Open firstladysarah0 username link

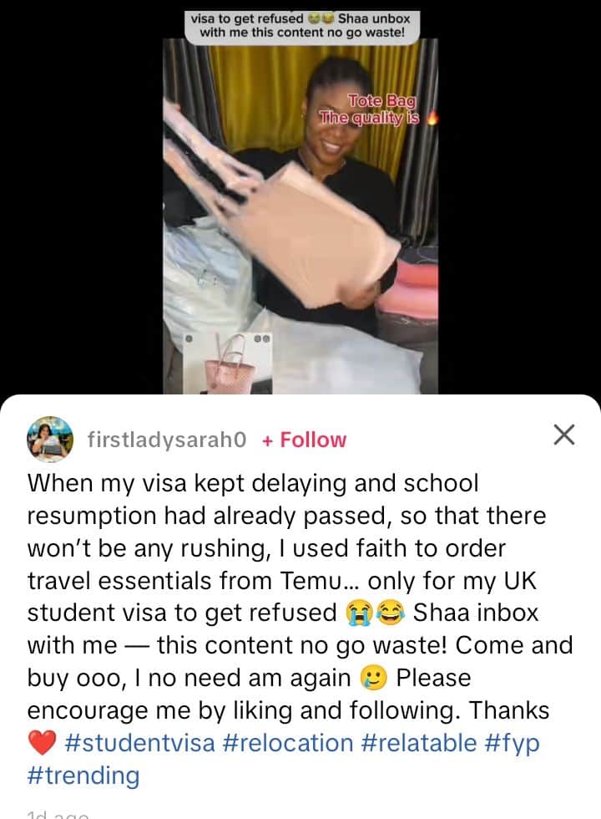166,440
